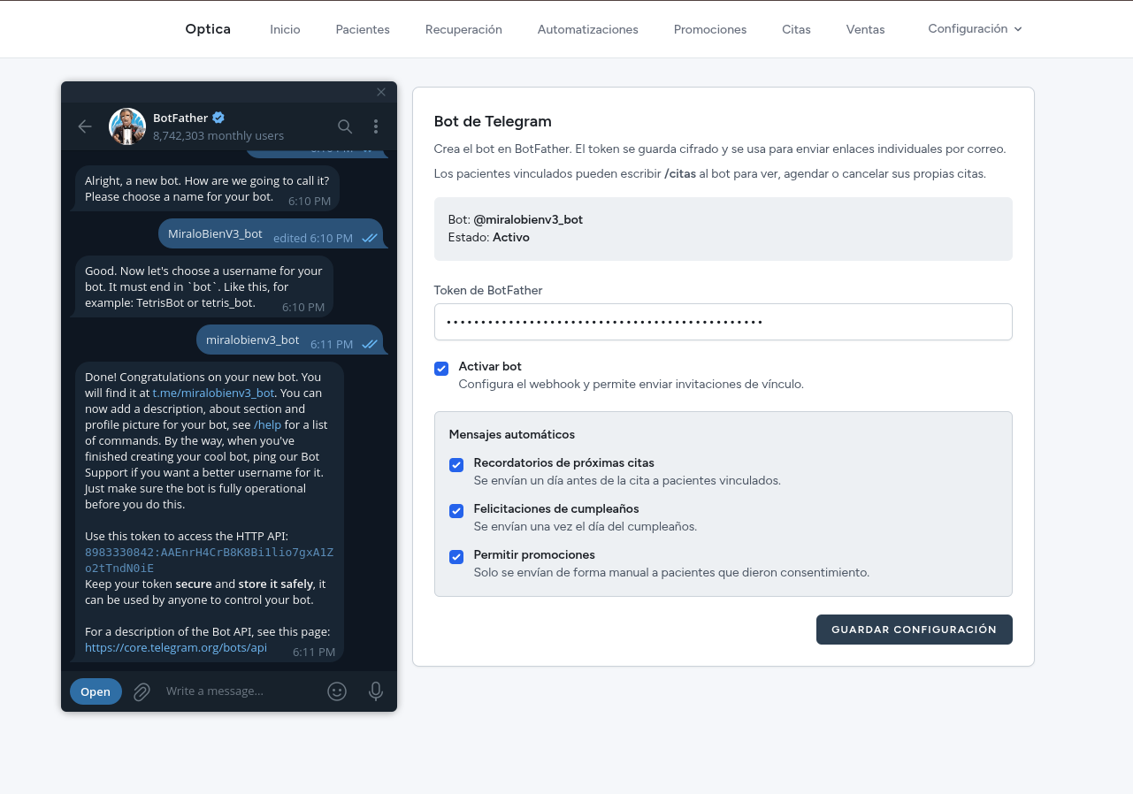Click the Mensajes automáticos heading
The width and height of the screenshot is (1133, 794).
[512, 434]
